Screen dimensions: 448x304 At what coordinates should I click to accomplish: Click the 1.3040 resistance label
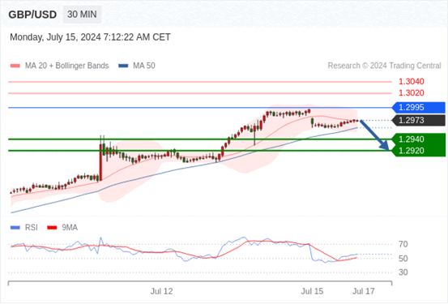[x=412, y=82]
